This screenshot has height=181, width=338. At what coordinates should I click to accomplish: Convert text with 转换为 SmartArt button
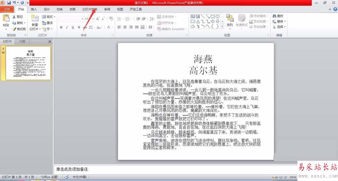(x=172, y=29)
